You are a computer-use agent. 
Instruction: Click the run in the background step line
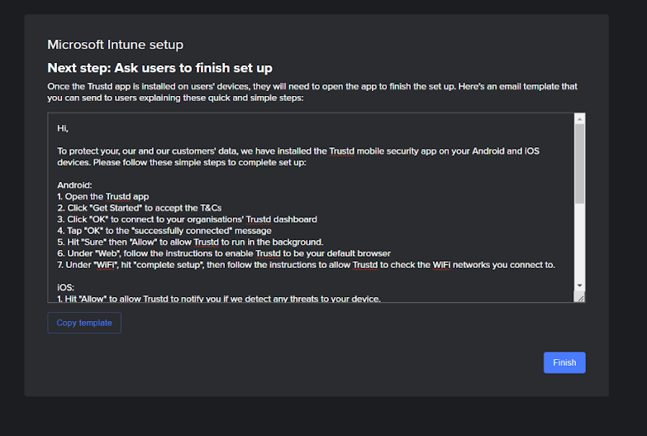click(x=190, y=242)
